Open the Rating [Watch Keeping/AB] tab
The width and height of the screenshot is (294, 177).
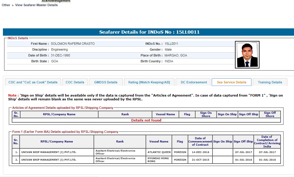click(x=149, y=82)
